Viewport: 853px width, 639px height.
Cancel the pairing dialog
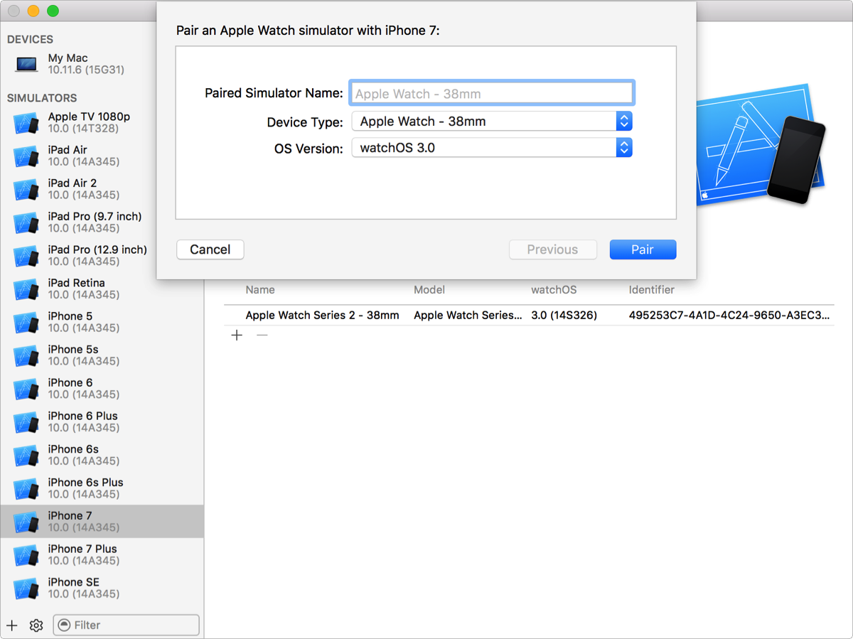pyautogui.click(x=210, y=249)
